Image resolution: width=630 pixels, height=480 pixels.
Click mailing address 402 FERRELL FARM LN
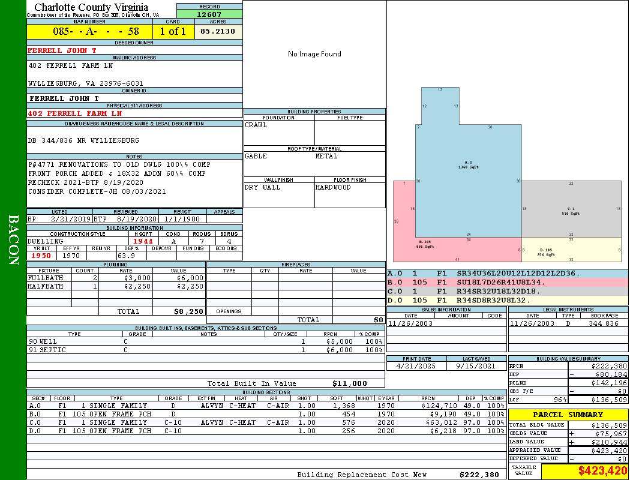pos(71,65)
